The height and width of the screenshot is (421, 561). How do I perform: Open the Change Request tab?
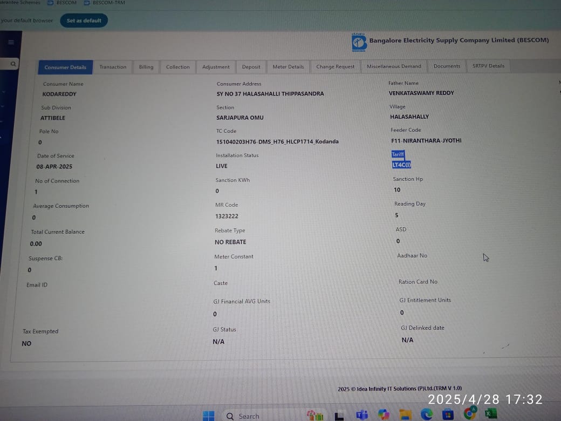[335, 66]
